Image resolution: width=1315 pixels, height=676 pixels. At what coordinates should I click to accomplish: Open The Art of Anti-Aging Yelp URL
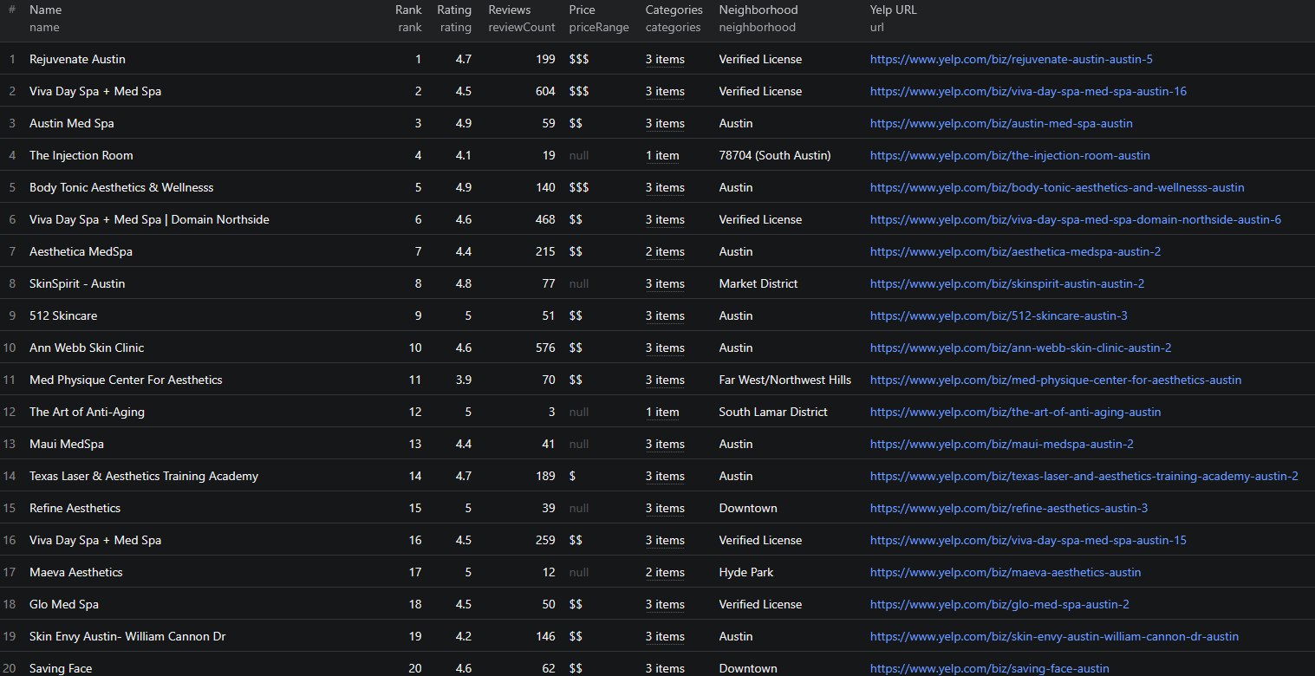point(1015,412)
